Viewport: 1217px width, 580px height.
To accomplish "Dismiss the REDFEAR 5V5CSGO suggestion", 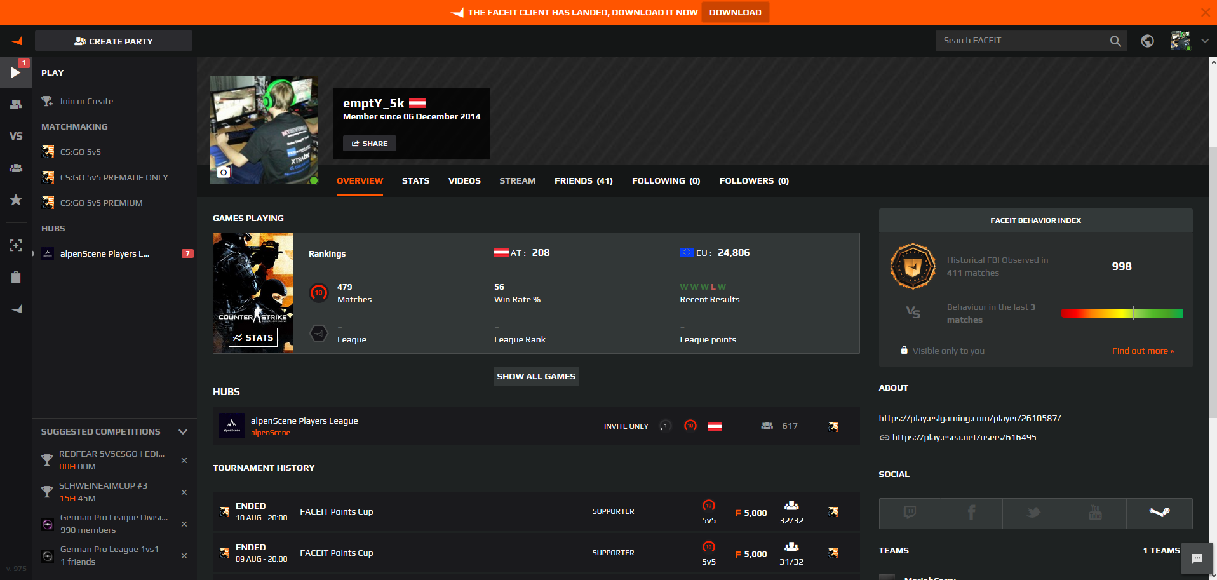I will click(184, 461).
